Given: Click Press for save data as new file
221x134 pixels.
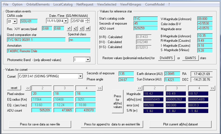Looking at the screenshot, I should coord(40,124).
